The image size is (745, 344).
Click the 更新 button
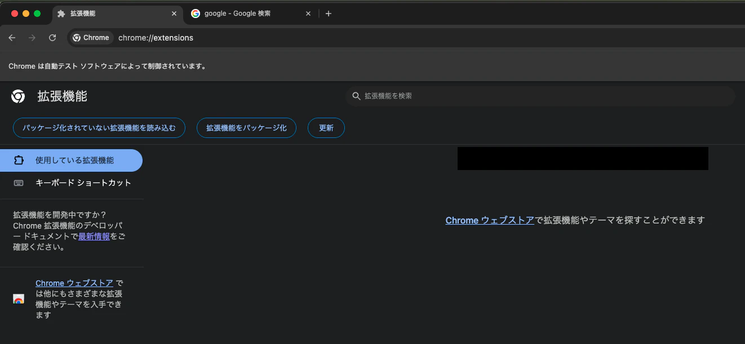click(x=326, y=128)
